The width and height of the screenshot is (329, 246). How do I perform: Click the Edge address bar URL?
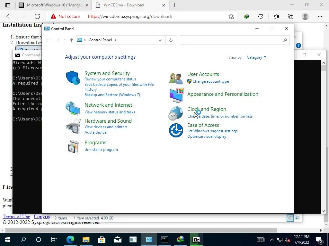(130, 16)
